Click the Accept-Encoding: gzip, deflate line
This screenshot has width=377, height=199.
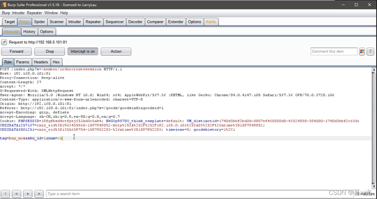(x=34, y=112)
